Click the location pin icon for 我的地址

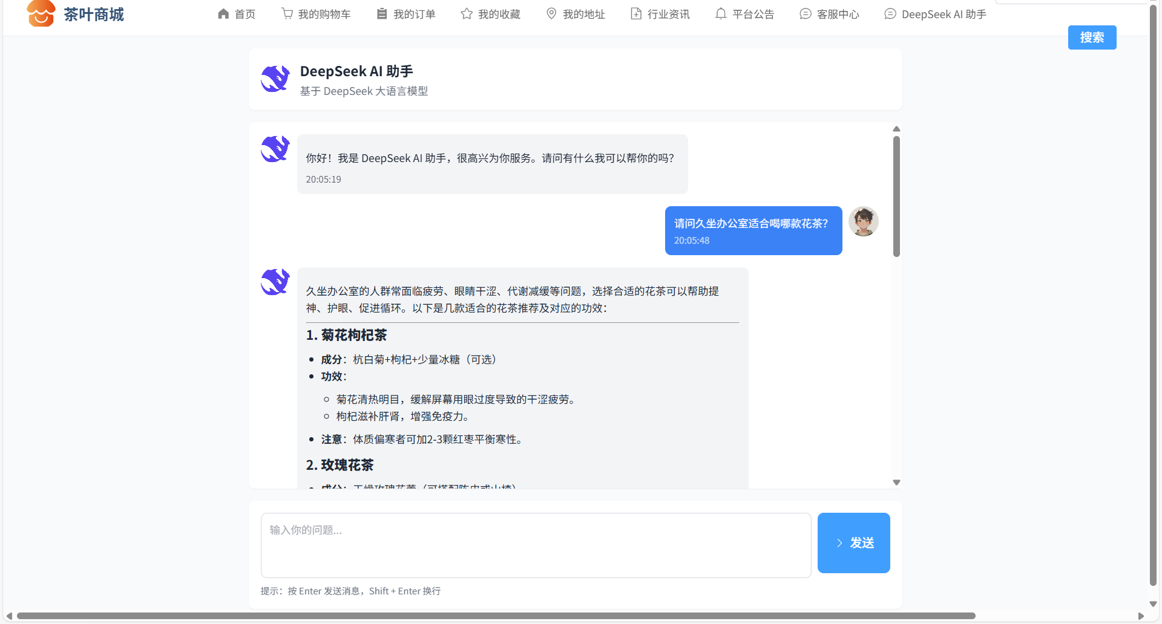[x=551, y=14]
